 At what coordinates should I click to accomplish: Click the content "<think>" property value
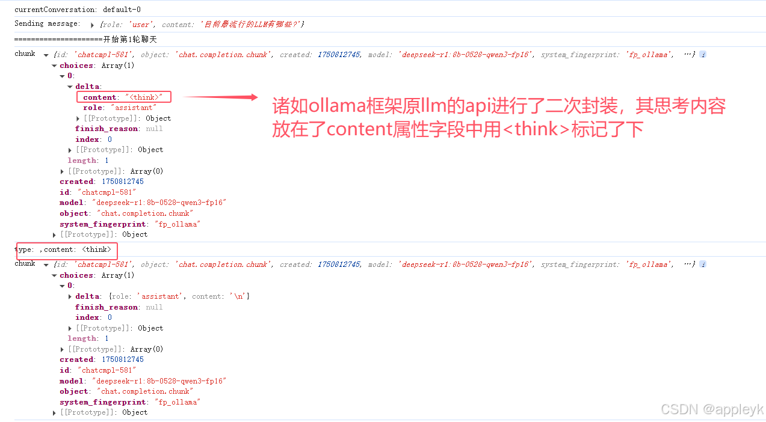coord(144,97)
